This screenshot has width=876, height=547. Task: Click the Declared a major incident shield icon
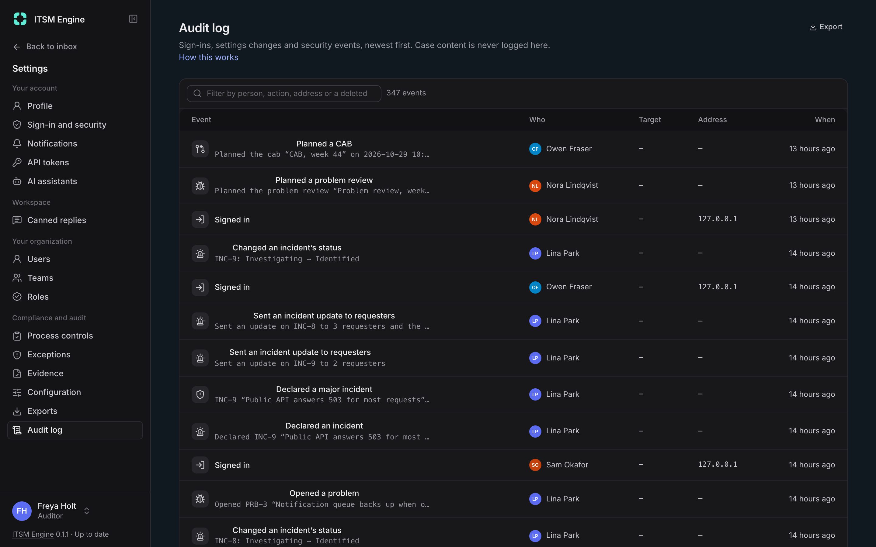click(x=200, y=394)
